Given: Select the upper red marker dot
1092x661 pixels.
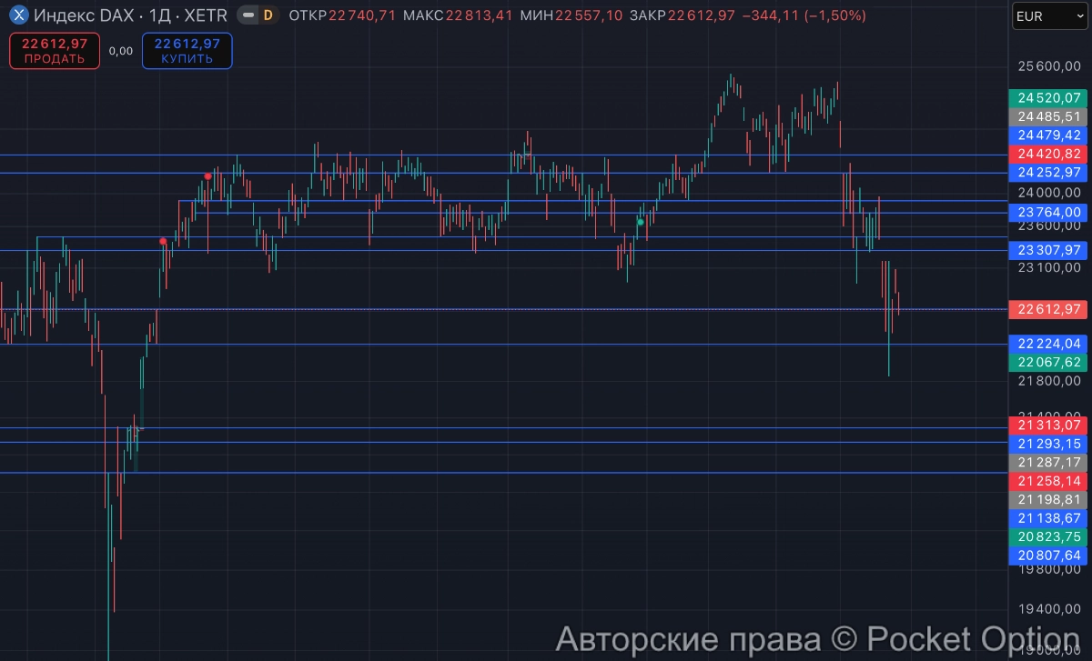Looking at the screenshot, I should (208, 175).
